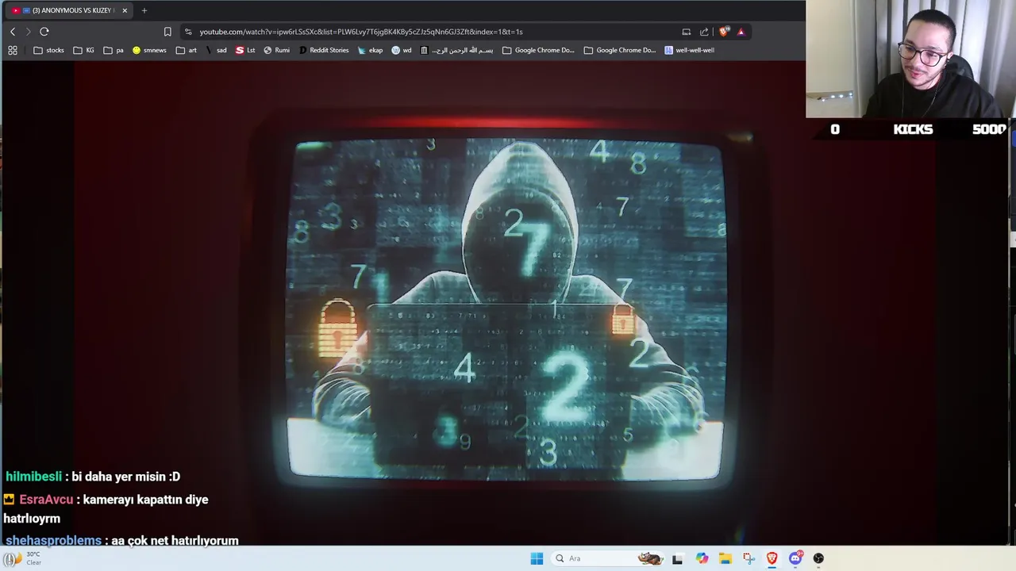Open Brave Shields lion icon
This screenshot has width=1016, height=571.
point(724,32)
